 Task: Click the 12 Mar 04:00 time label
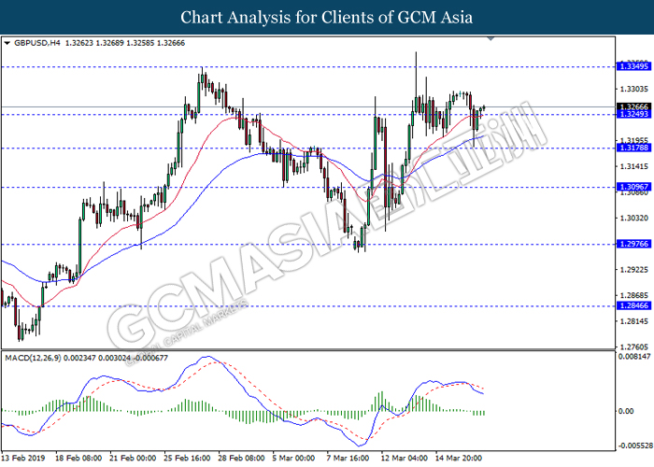(404, 458)
